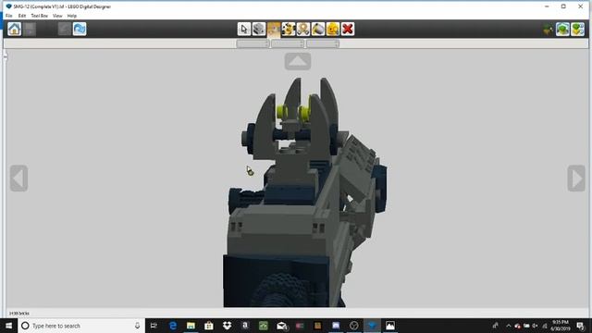Screen dimensions: 592x333
Task: Select the Selection arrow tool
Action: click(244, 29)
